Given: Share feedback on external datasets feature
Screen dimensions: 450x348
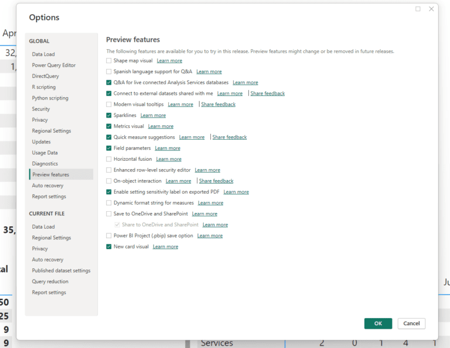Looking at the screenshot, I should (267, 94).
